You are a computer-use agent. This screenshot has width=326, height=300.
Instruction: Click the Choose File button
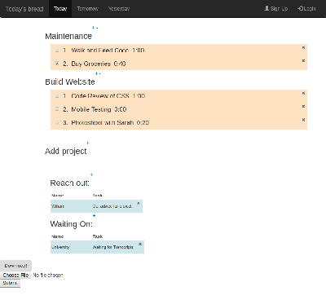click(x=15, y=275)
